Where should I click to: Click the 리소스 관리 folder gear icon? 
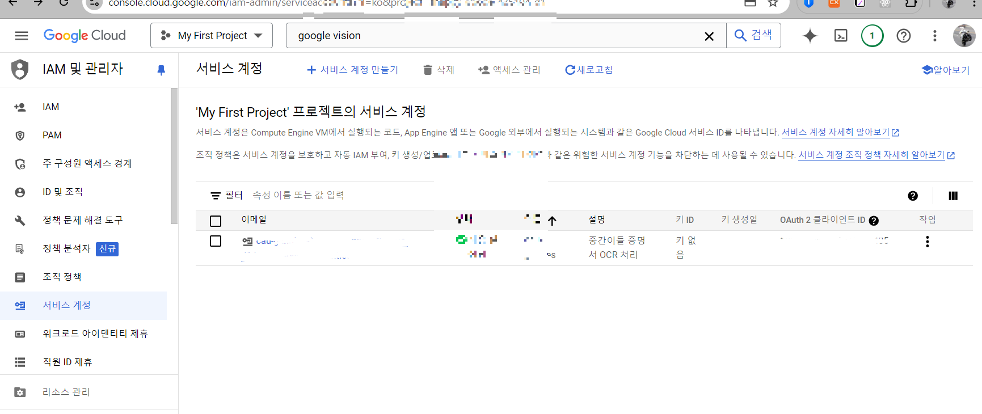20,392
